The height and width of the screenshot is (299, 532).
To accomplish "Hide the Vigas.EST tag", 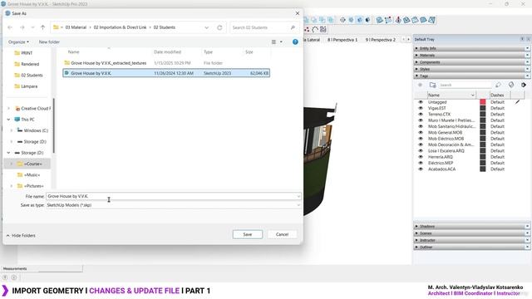I will click(x=421, y=108).
